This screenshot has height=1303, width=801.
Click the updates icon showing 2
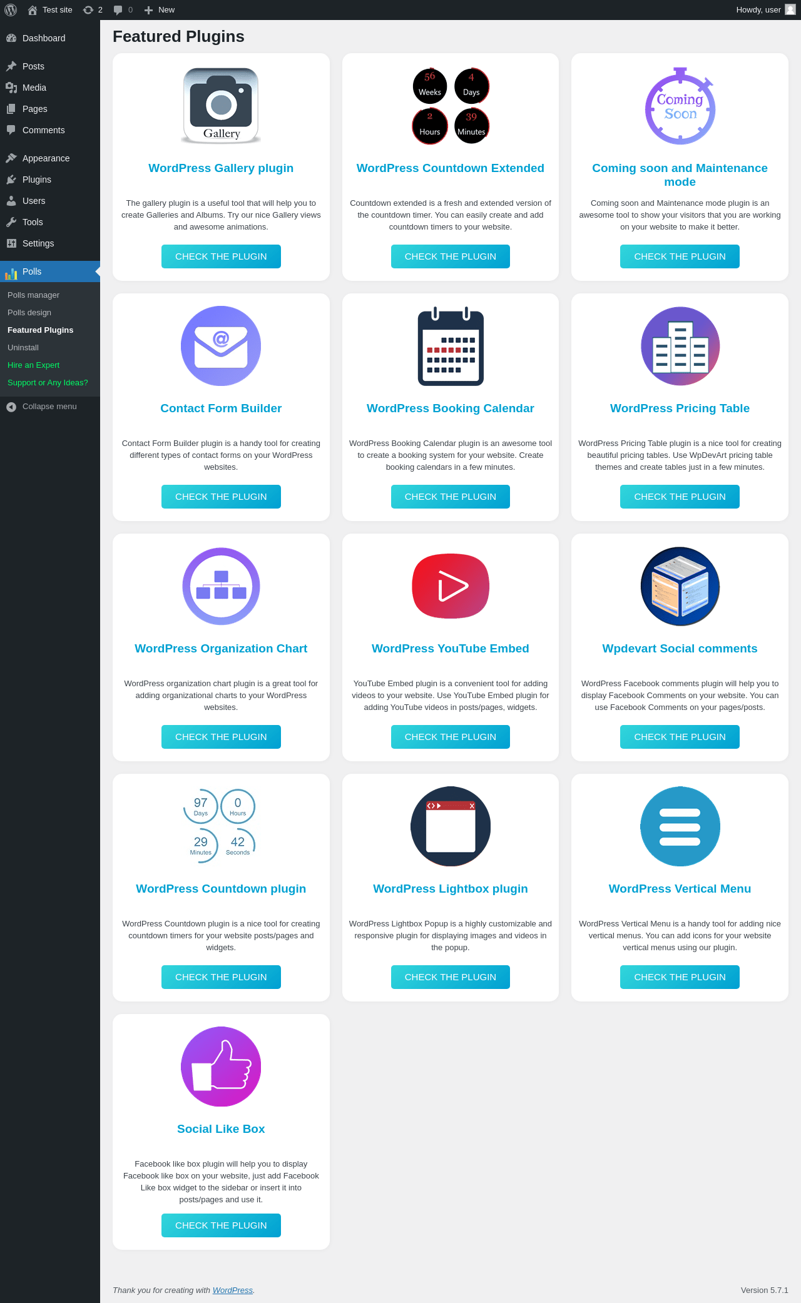tap(88, 10)
